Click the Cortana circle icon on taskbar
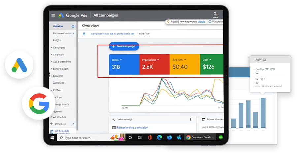Viewport: 297px width, 153px height. click(130, 138)
